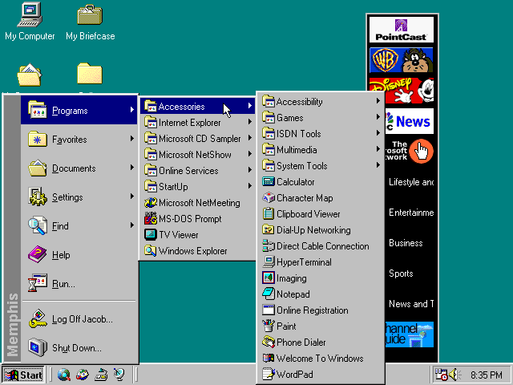Launch HyperTerminal via its icon
Image resolution: width=513 pixels, height=385 pixels.
click(269, 262)
